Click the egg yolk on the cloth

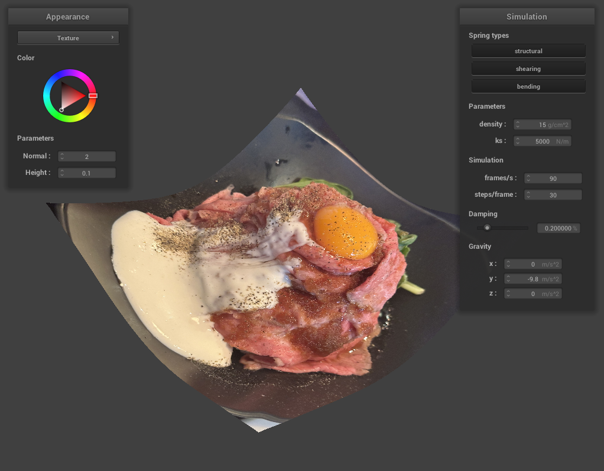click(x=346, y=232)
